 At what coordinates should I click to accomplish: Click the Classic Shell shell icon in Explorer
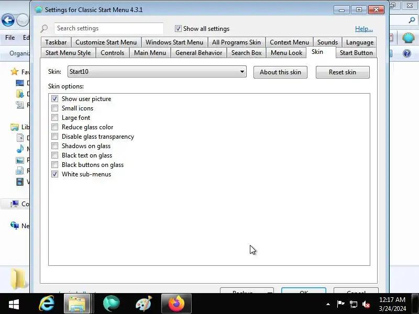[x=409, y=38]
